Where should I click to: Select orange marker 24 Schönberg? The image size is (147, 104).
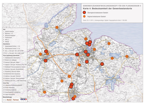[109, 43]
